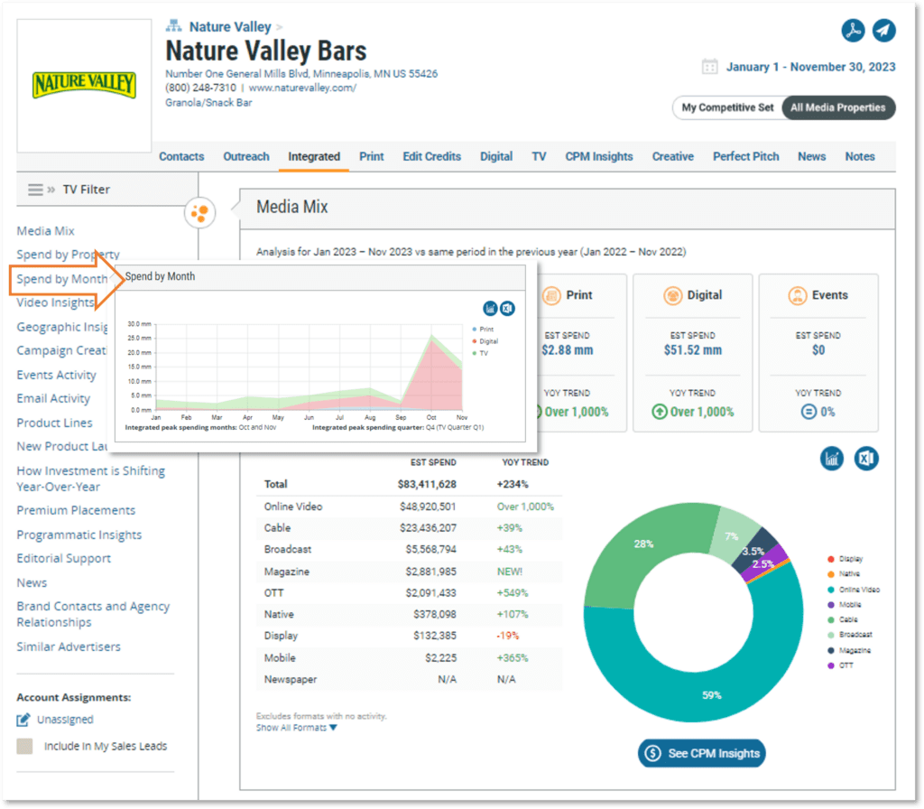Open the Notes tab
This screenshot has height=809, width=924.
(860, 156)
